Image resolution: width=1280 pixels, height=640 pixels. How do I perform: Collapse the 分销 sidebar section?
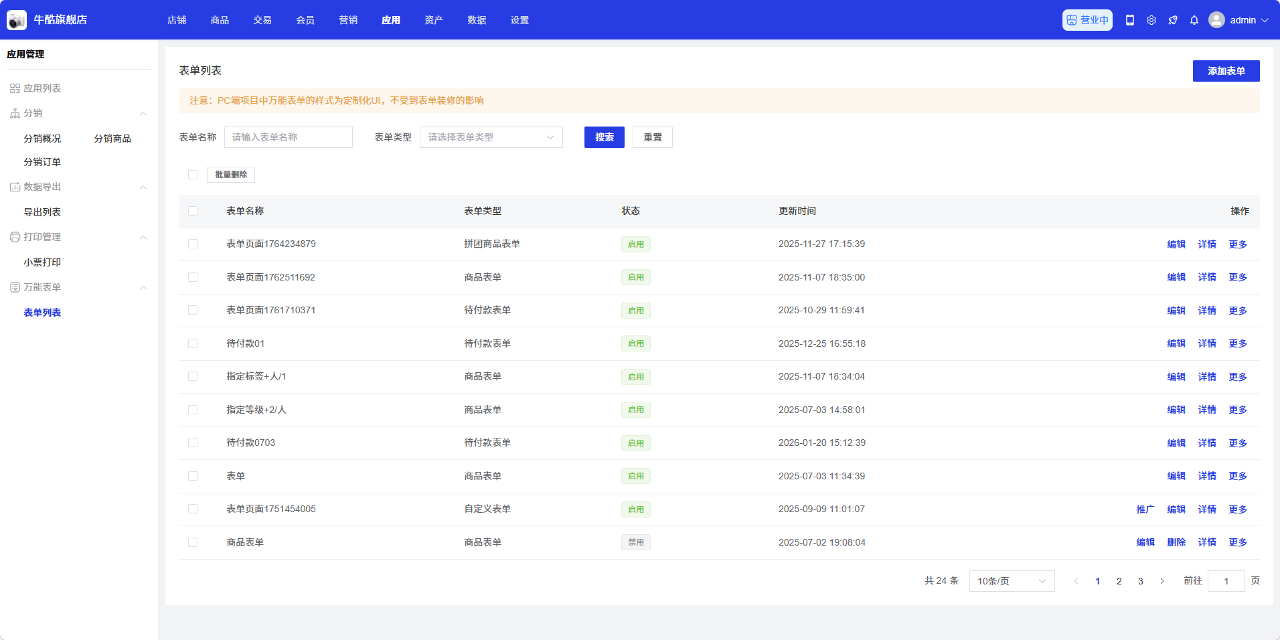tap(143, 114)
